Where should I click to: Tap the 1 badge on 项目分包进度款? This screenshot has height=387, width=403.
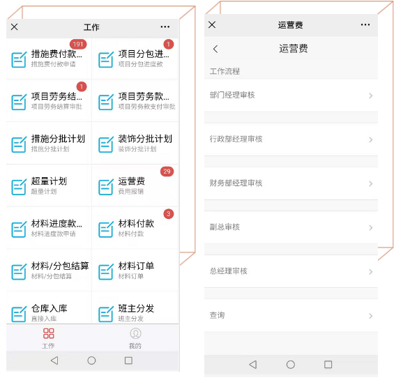169,44
